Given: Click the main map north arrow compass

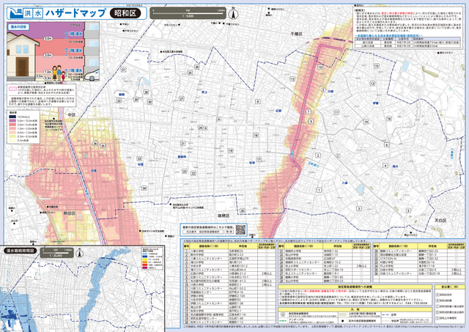Looking at the screenshot, I should pos(233,13).
